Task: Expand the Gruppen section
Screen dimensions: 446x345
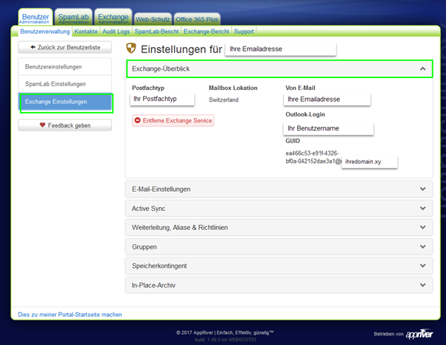Action: [279, 247]
